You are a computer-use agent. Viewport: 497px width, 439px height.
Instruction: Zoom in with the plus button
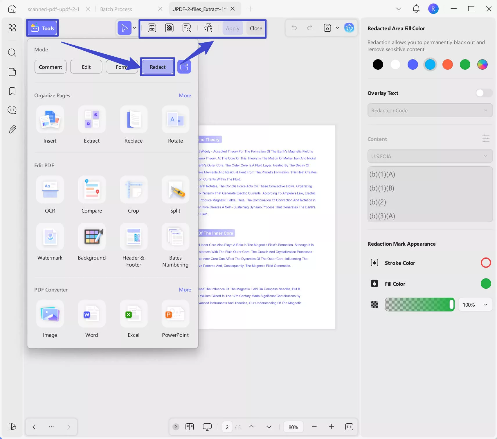332,427
